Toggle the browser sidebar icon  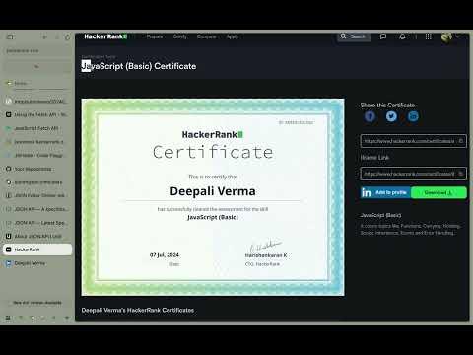coord(10,36)
